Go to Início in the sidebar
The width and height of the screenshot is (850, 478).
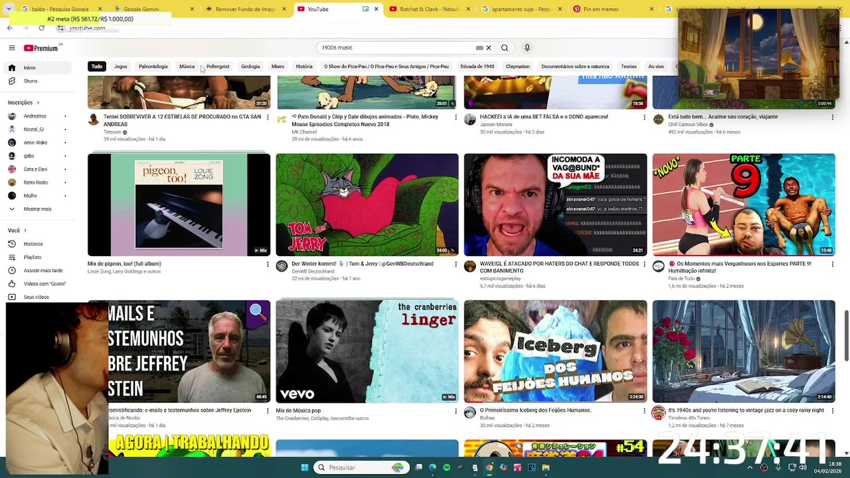coord(37,68)
